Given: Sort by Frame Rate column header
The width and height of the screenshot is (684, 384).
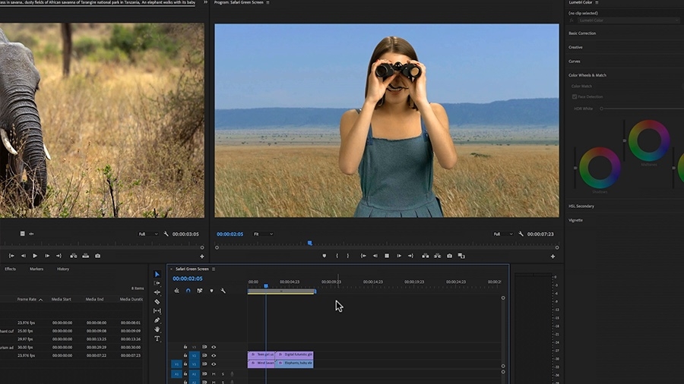Looking at the screenshot, I should (x=27, y=300).
